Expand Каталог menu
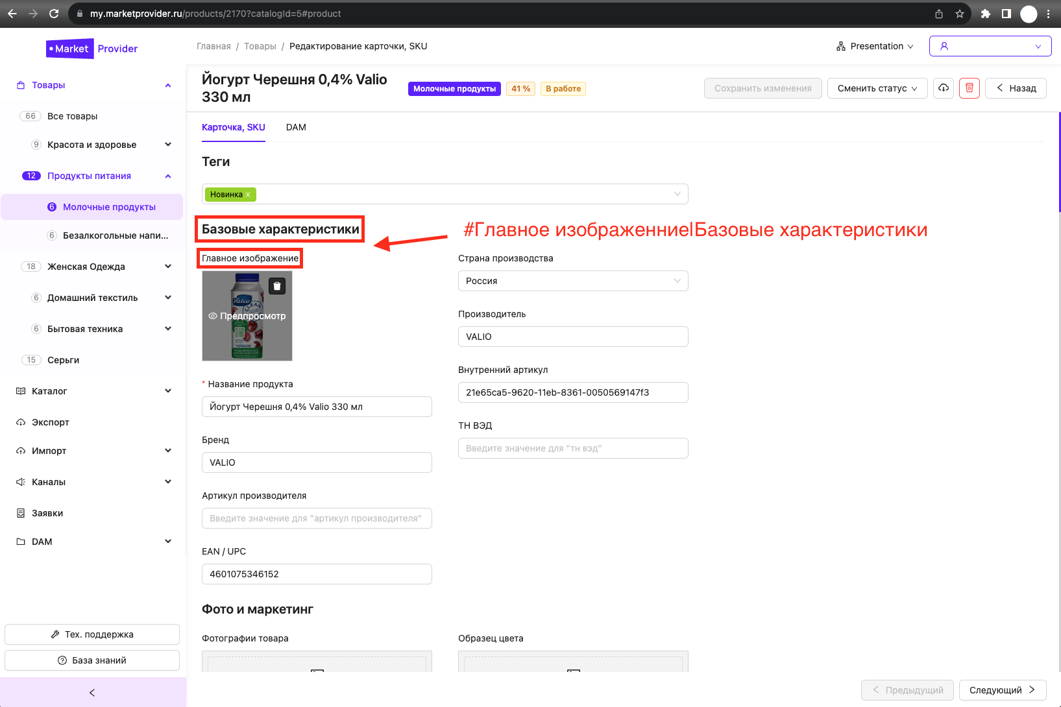This screenshot has height=707, width=1061. (168, 391)
